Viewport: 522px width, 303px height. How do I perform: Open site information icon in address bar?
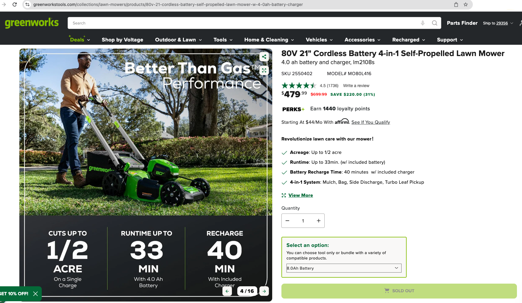27,4
